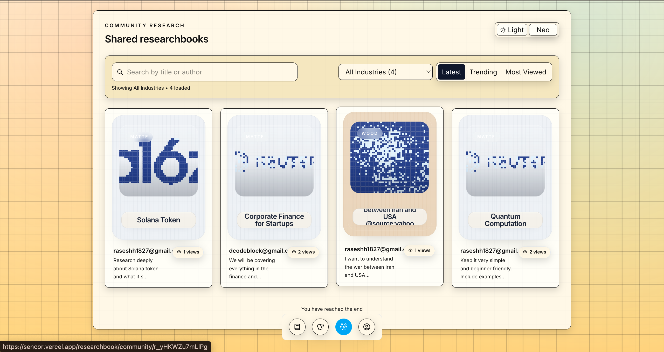Switch to the Most Viewed tab
Screen dimensions: 664x352
(x=525, y=72)
